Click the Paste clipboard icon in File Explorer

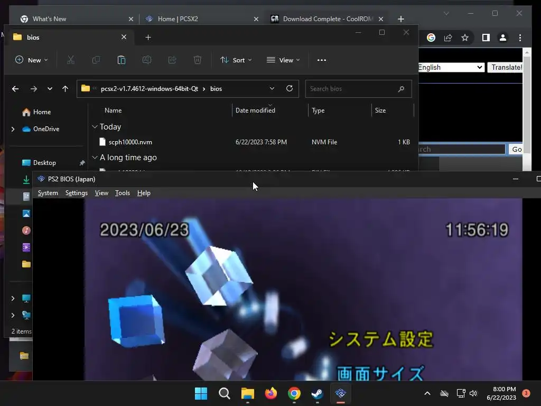pos(122,60)
